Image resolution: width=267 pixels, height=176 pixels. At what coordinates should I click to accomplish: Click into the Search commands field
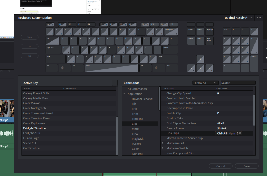coord(238,83)
